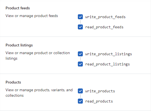151x111 pixels.
Task: Click the connector line between product feeds checkboxes
Action: [80, 22]
